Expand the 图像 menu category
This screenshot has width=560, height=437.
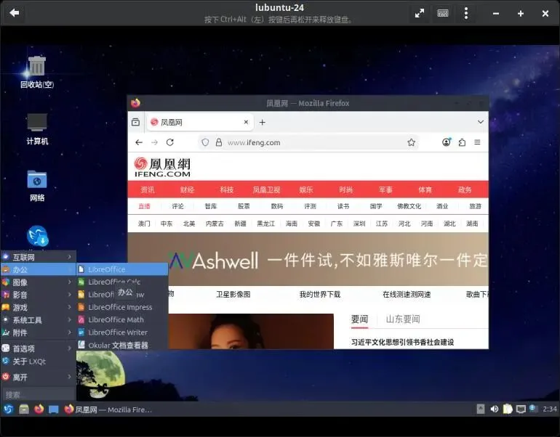(x=38, y=282)
